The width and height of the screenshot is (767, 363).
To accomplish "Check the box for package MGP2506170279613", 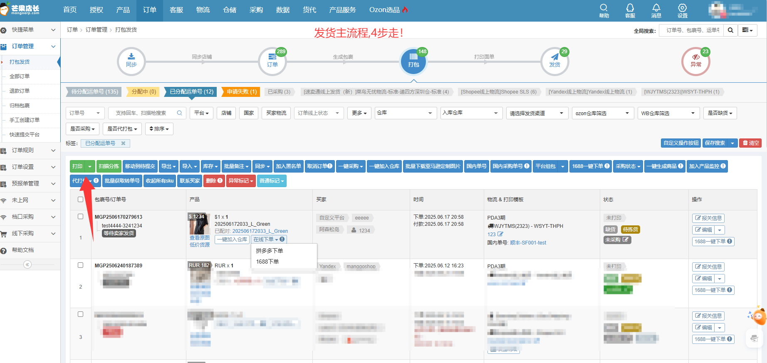I will coord(81,217).
